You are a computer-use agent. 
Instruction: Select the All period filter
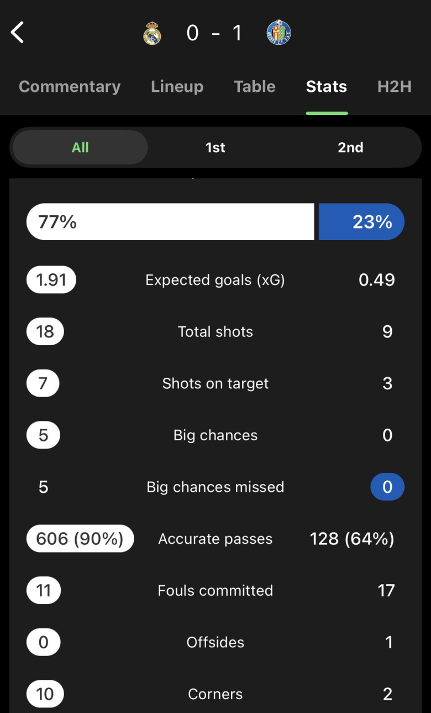click(x=80, y=148)
